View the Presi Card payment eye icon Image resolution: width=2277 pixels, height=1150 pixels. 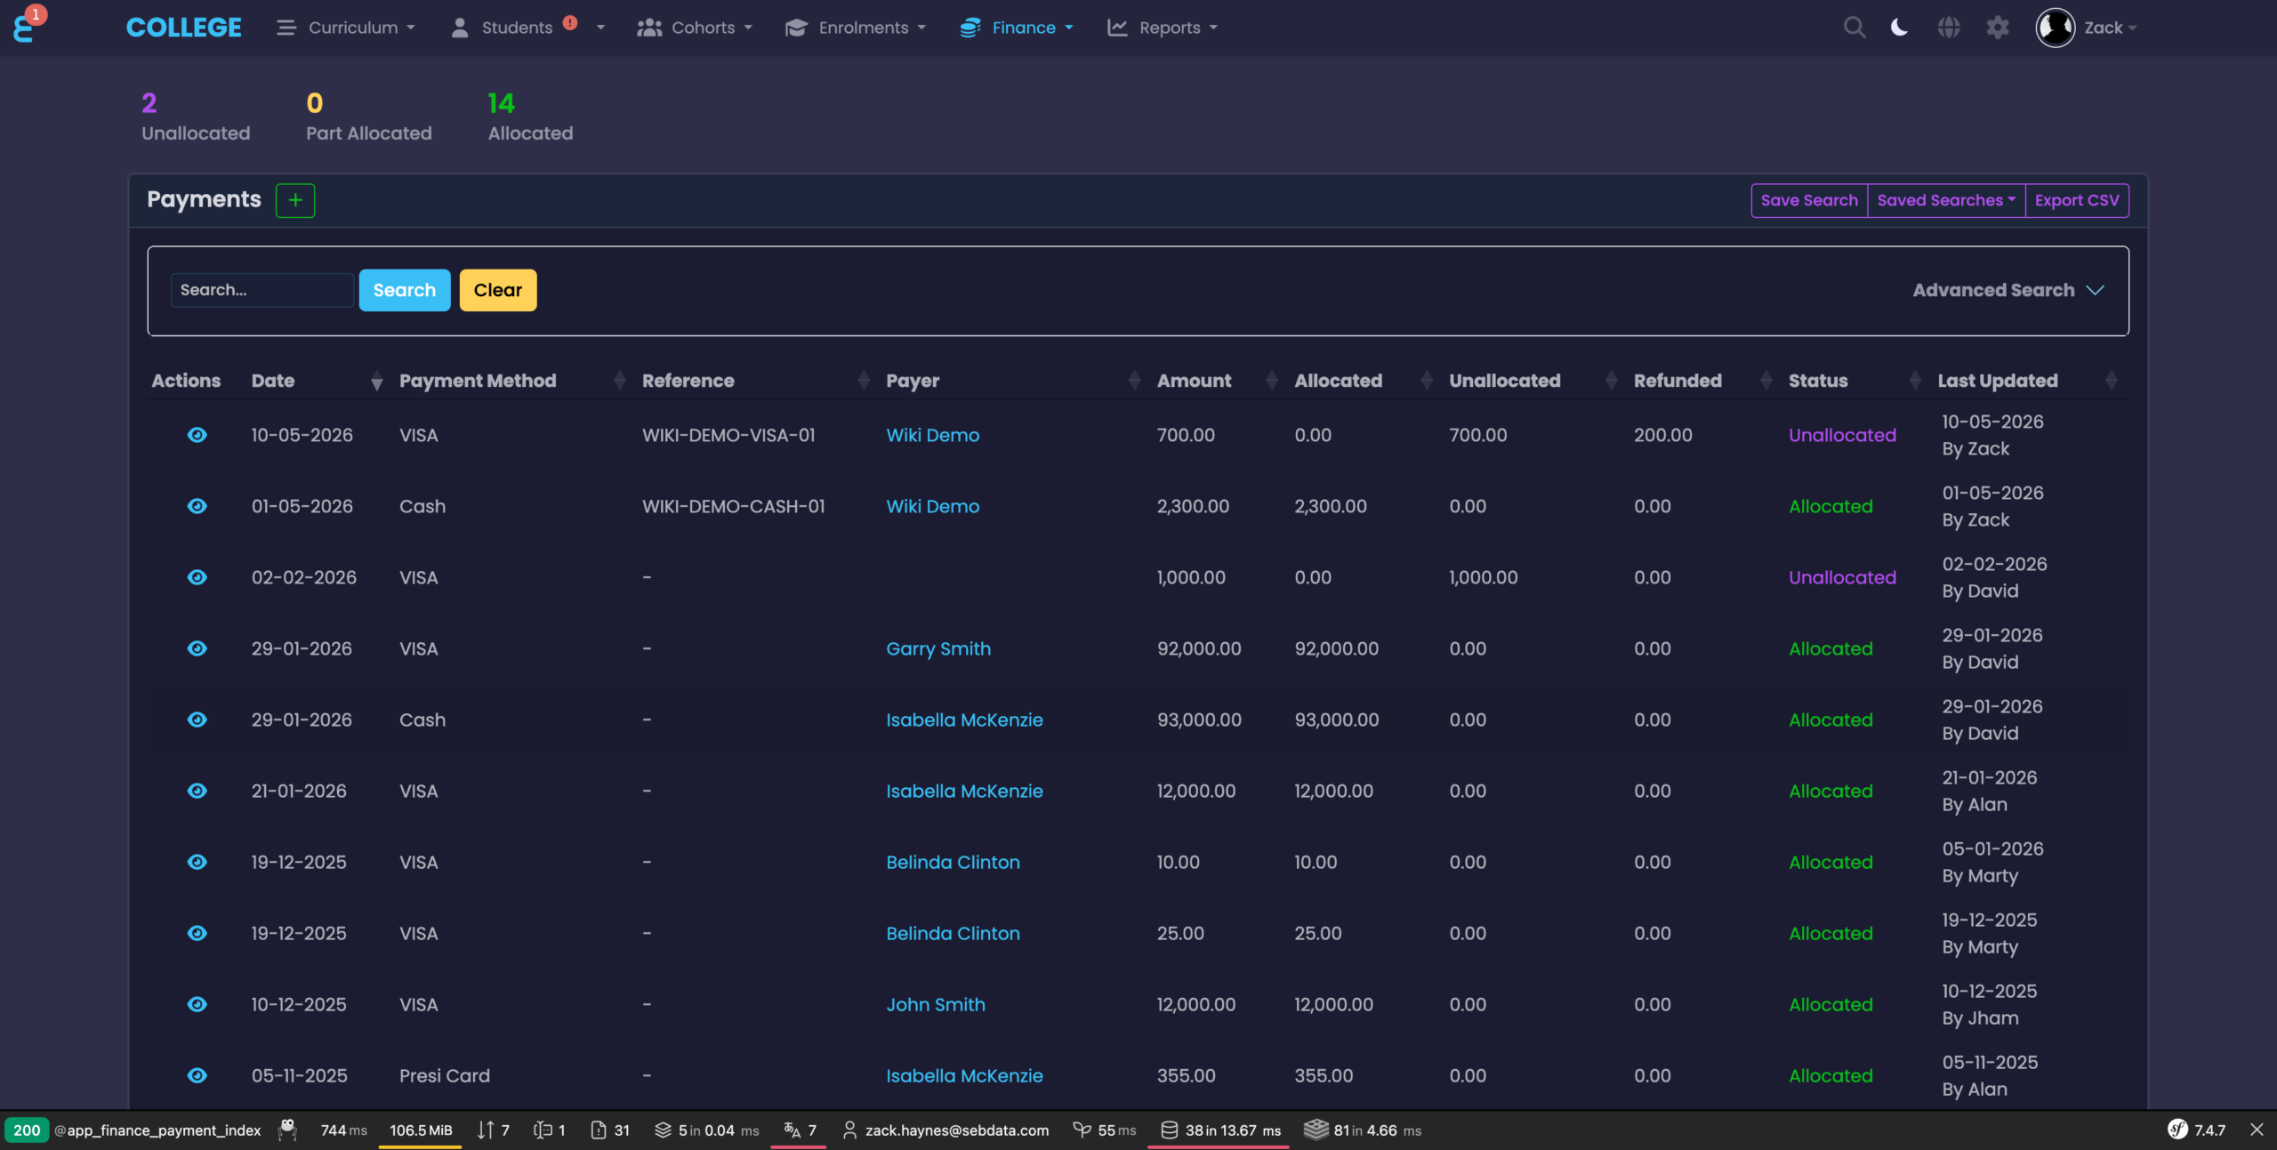point(197,1075)
